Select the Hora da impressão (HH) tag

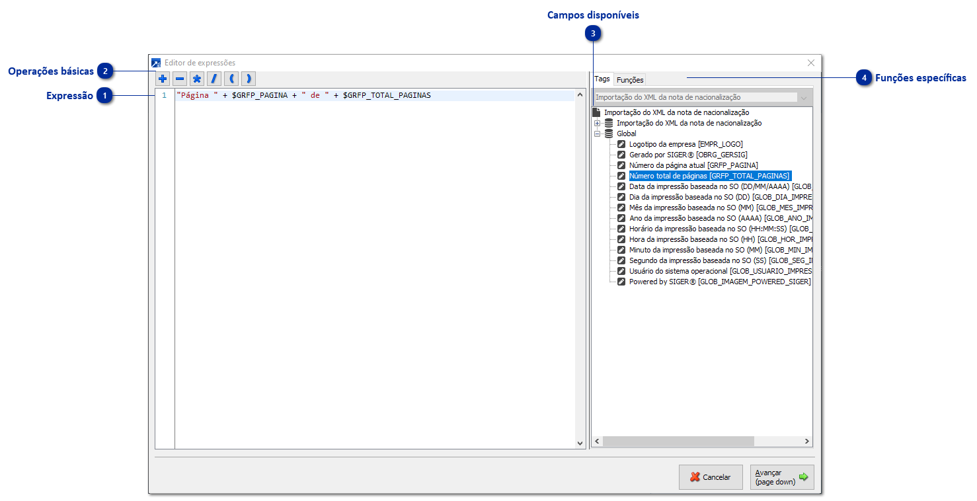click(720, 239)
